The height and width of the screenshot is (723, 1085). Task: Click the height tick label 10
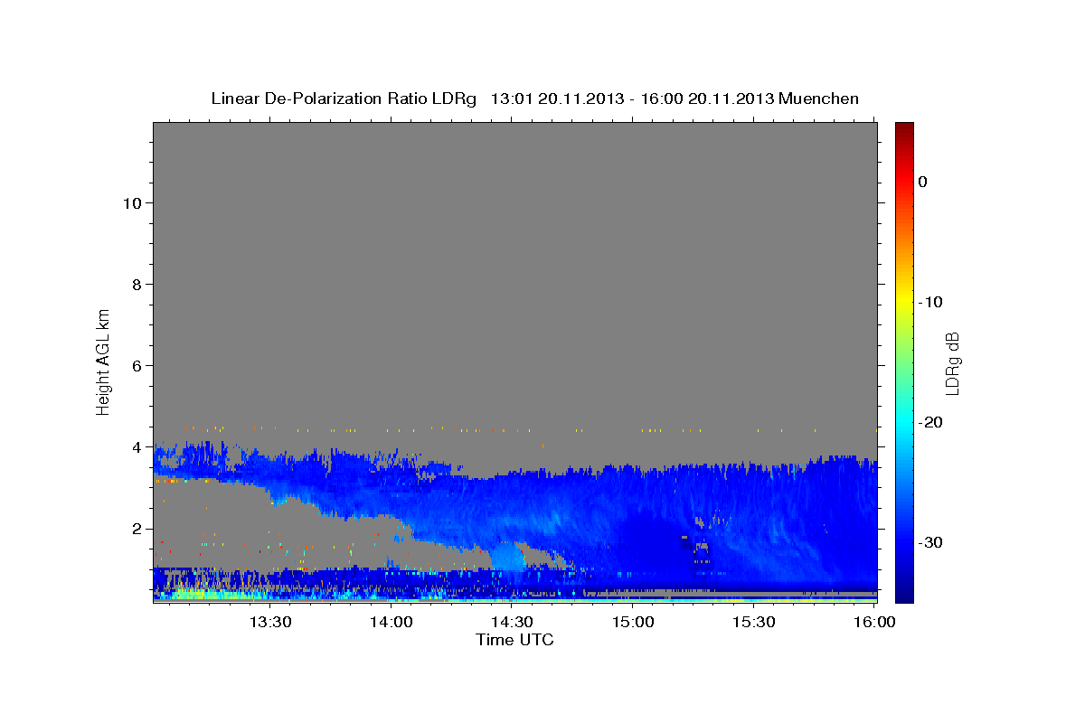[x=132, y=202]
